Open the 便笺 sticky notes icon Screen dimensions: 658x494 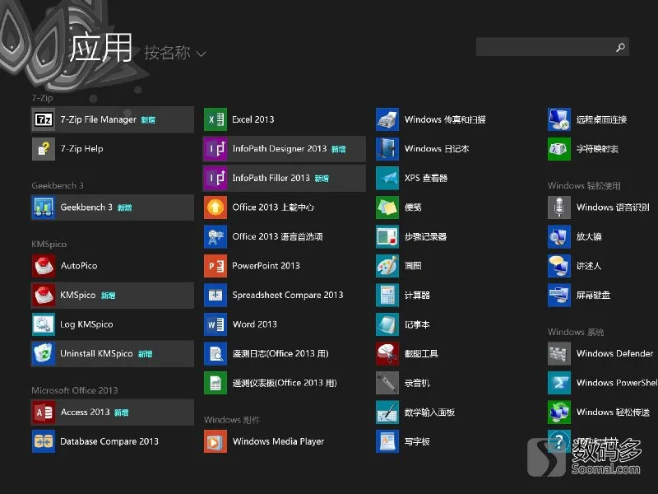click(x=387, y=207)
